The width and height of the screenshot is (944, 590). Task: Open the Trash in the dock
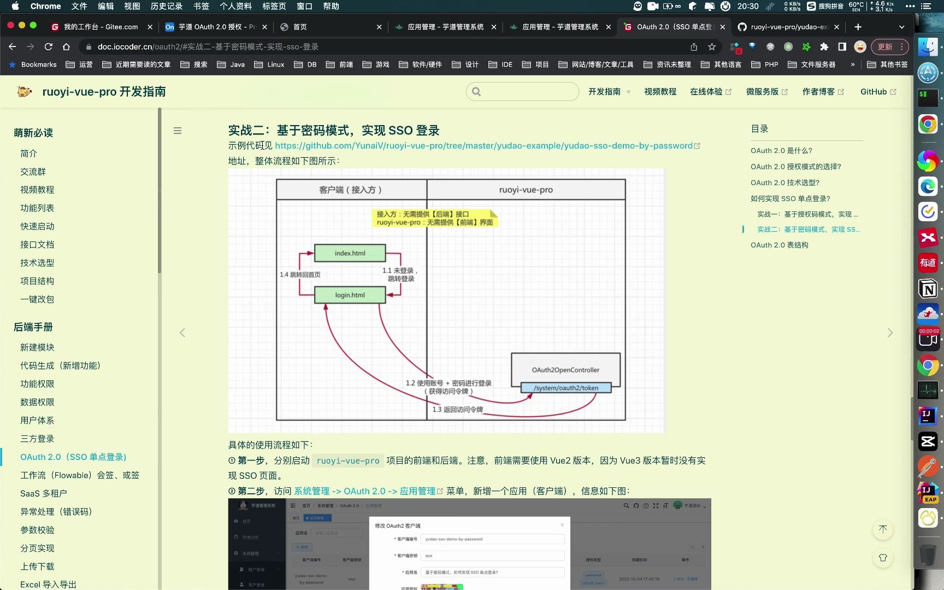928,554
